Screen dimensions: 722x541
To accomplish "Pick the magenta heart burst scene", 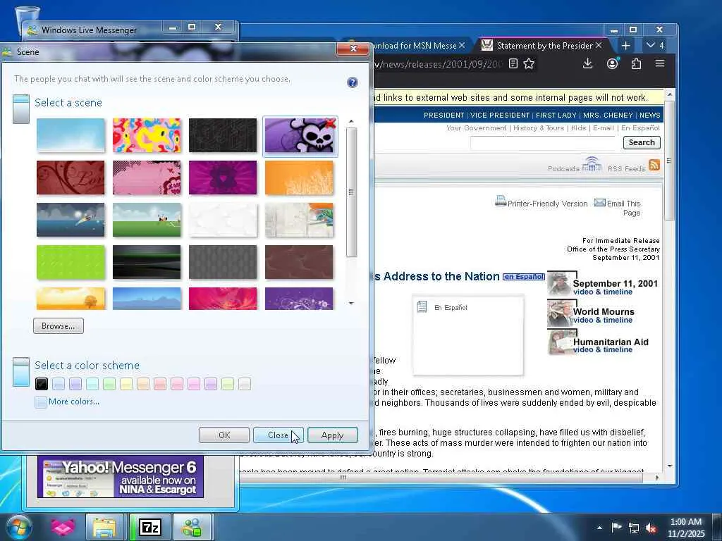I will (x=223, y=178).
